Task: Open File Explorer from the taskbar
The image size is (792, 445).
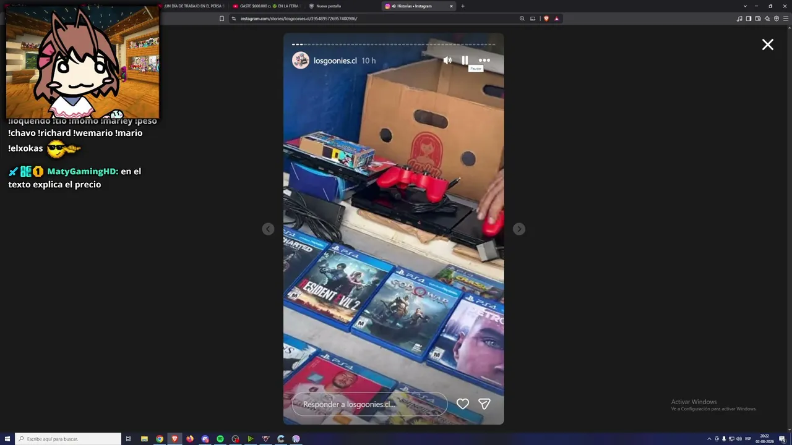Action: [x=144, y=439]
